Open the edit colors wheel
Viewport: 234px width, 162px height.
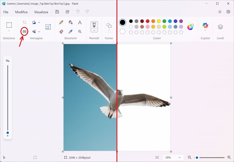[x=190, y=27]
